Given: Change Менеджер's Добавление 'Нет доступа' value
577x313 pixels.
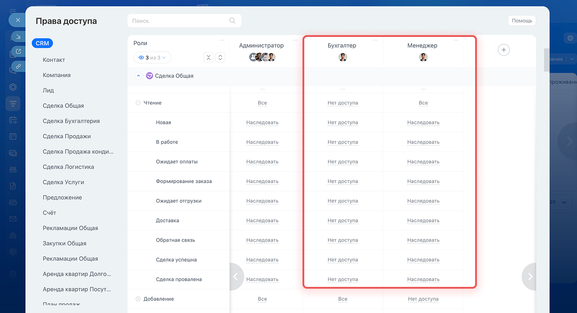Looking at the screenshot, I should [423, 299].
